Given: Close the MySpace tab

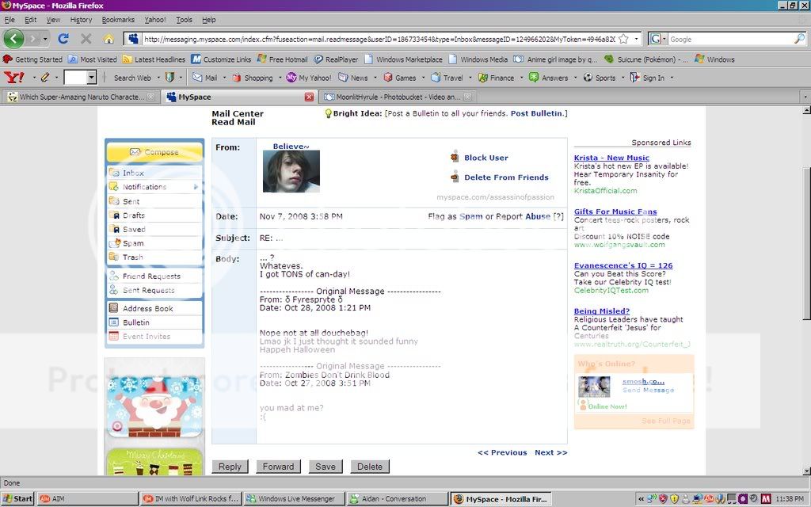Looking at the screenshot, I should click(310, 97).
